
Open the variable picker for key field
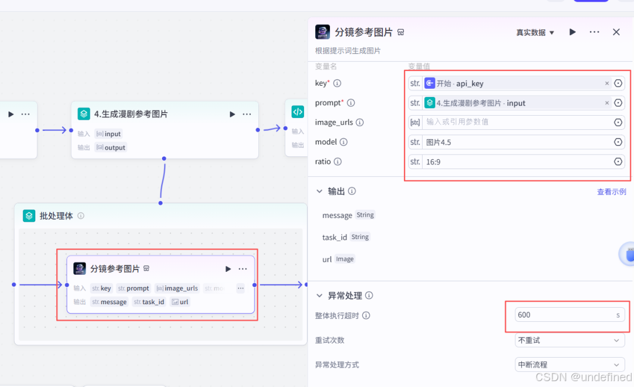click(x=618, y=83)
